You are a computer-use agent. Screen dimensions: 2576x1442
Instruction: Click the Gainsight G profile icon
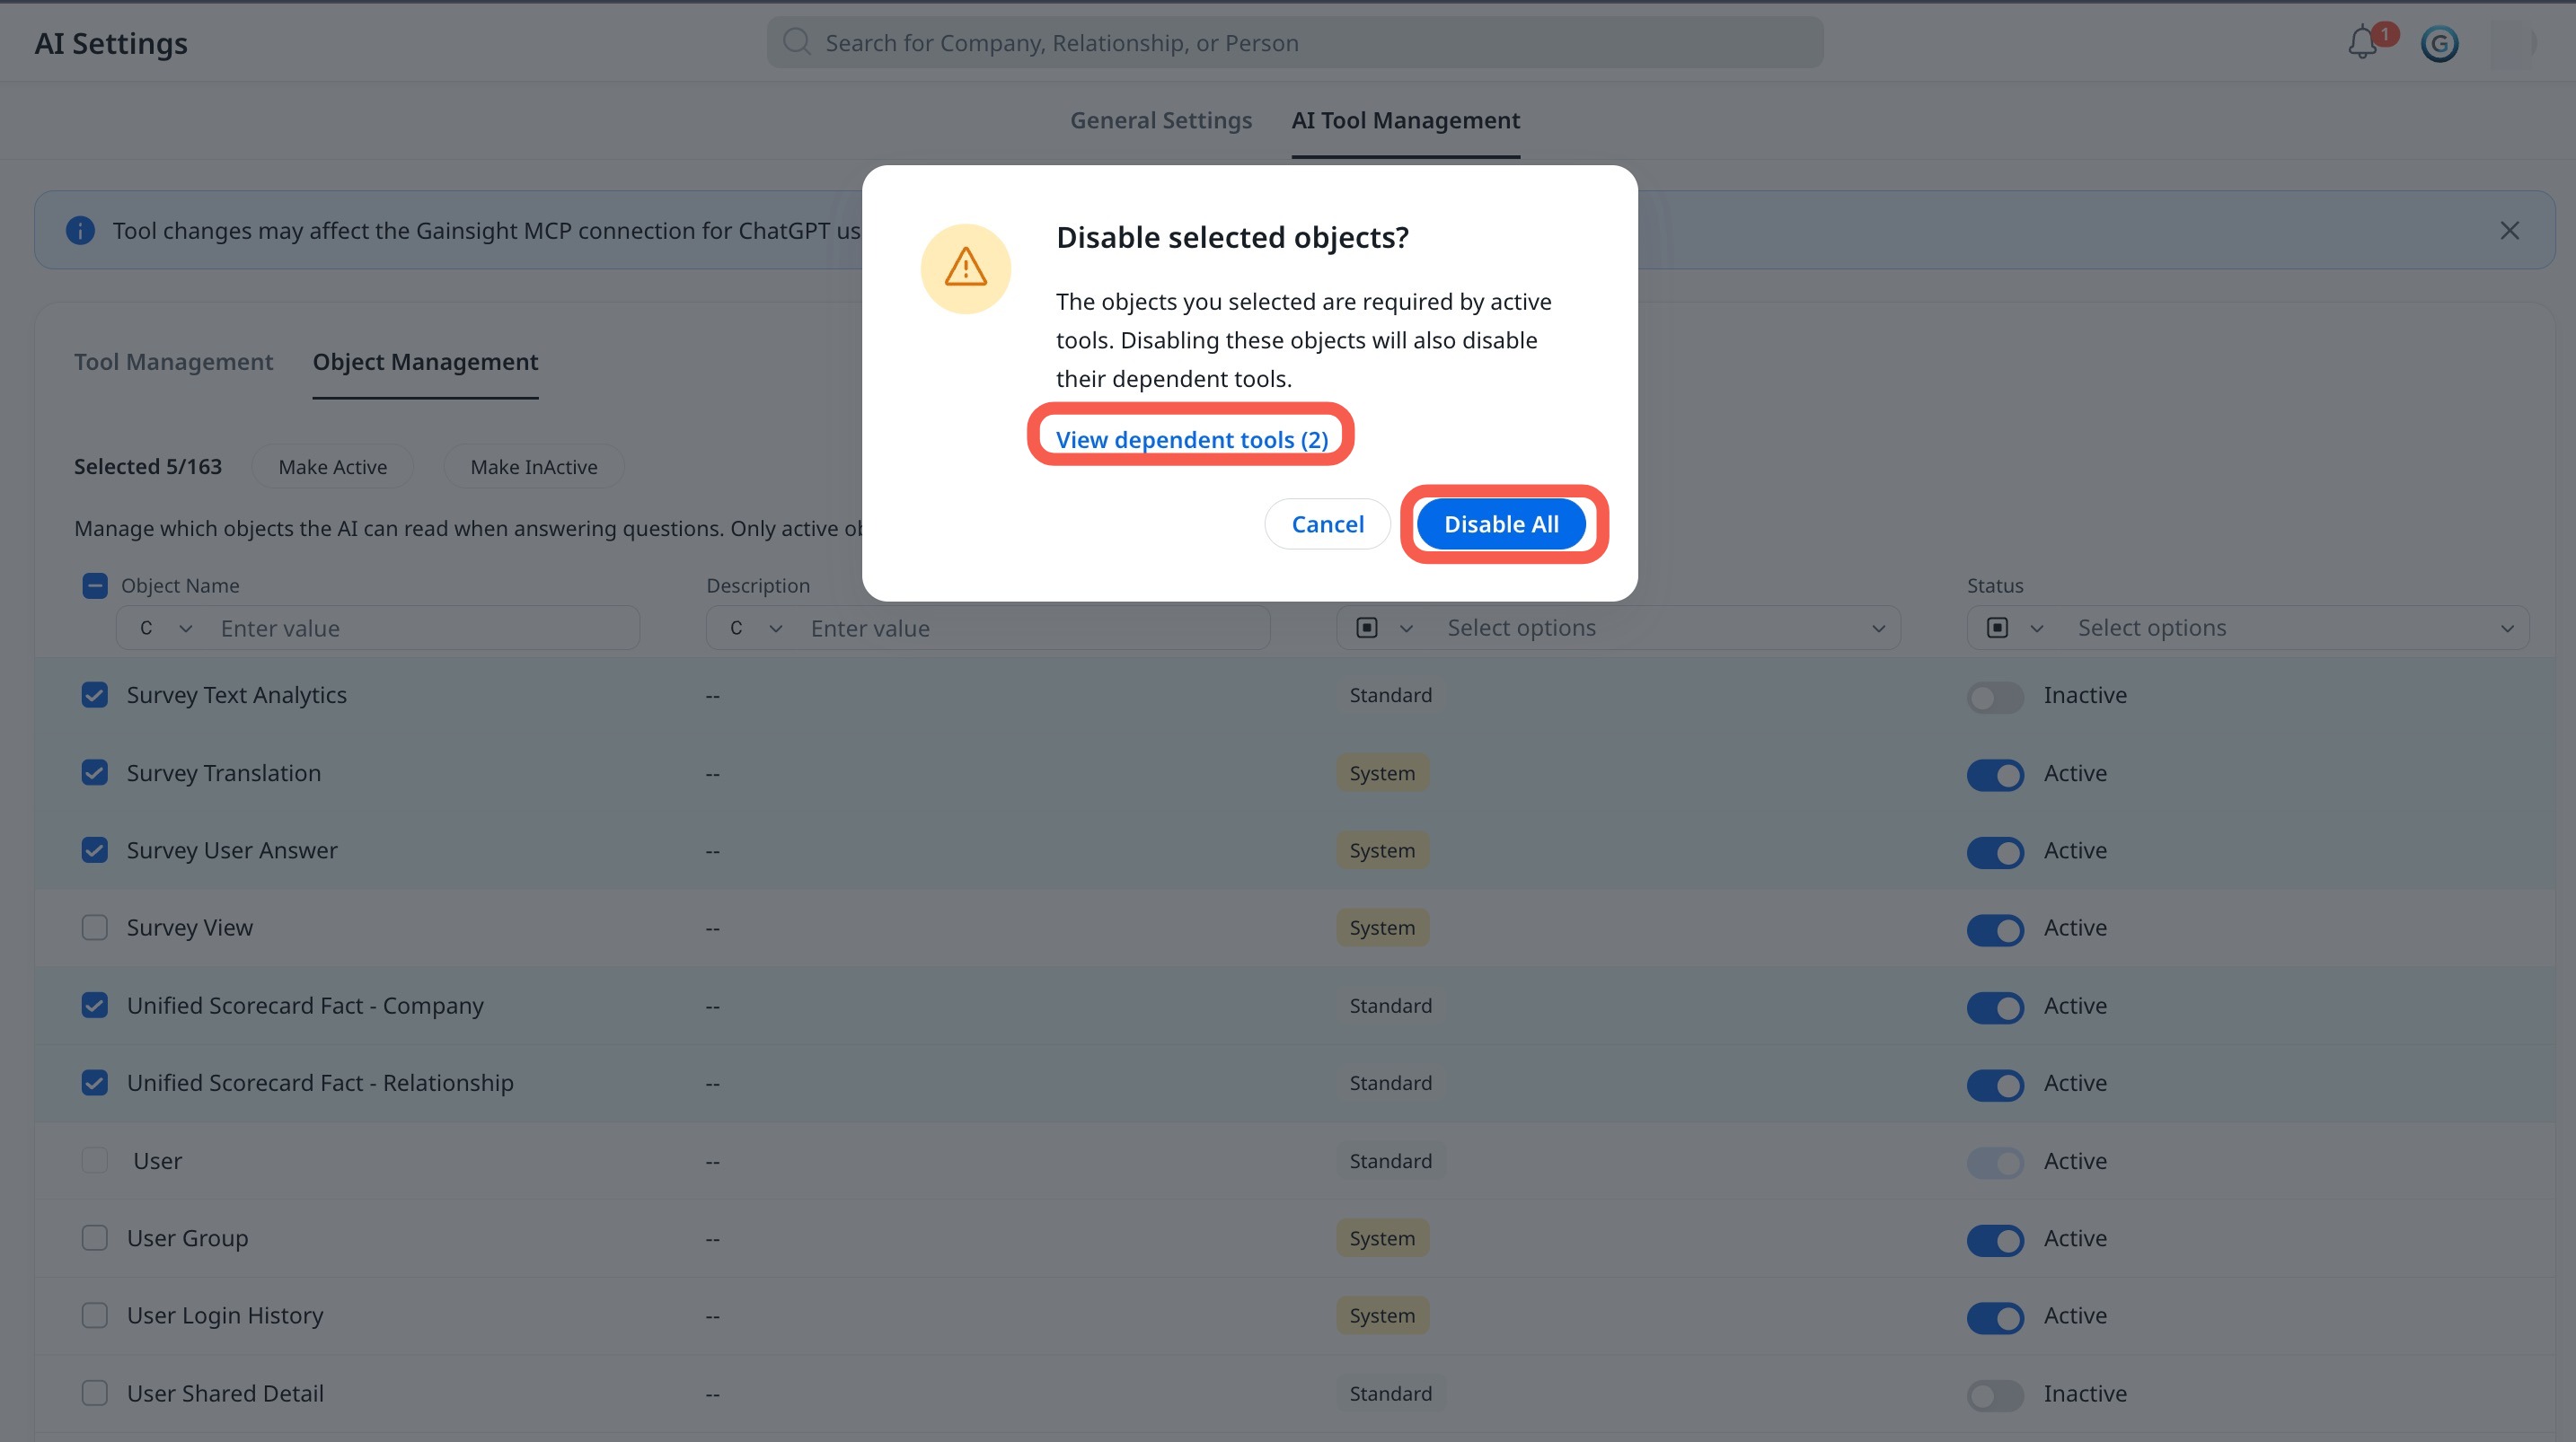(x=2439, y=43)
